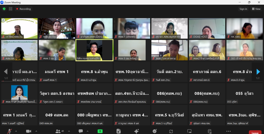Go to next gallery page arrow

258,72
